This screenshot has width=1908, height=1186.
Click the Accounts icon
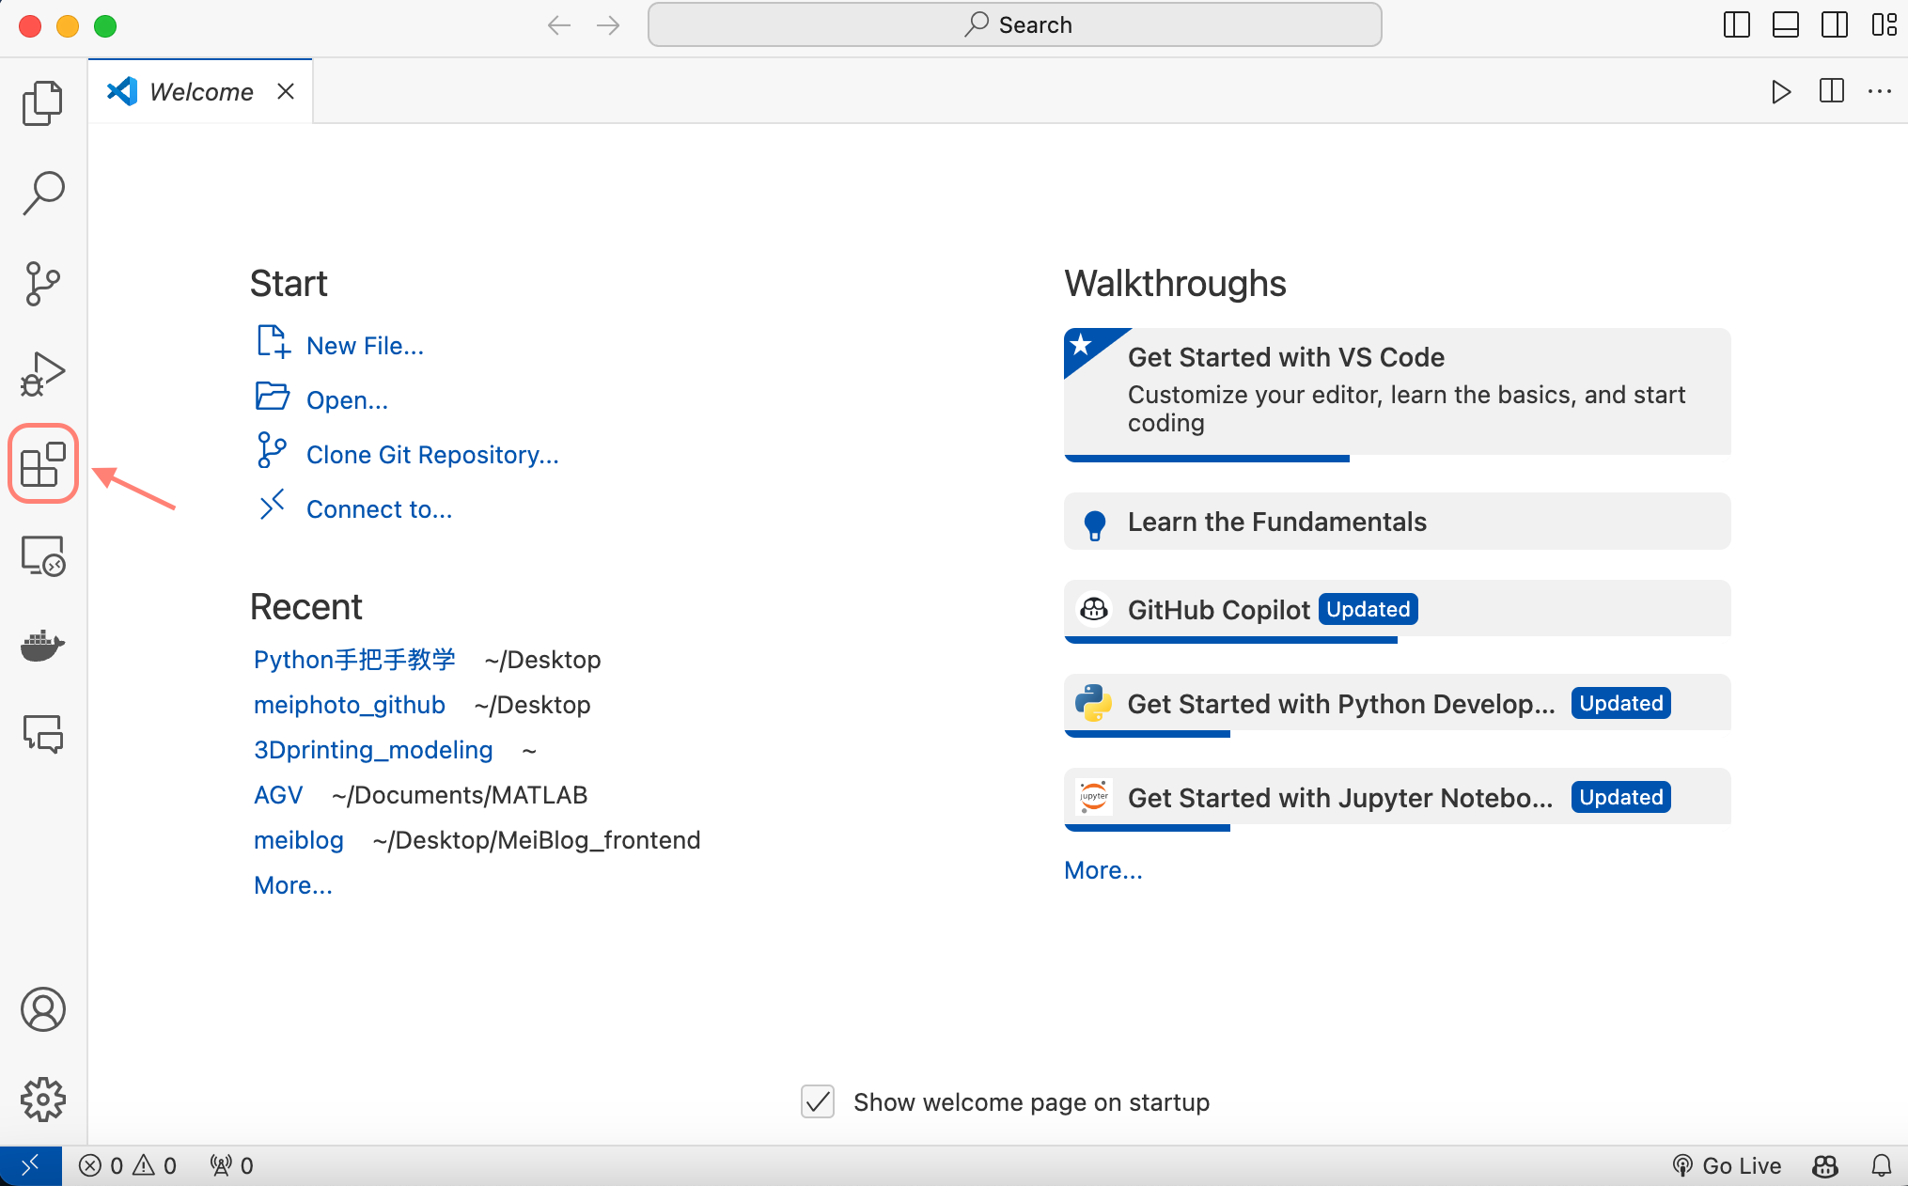[x=42, y=1009]
